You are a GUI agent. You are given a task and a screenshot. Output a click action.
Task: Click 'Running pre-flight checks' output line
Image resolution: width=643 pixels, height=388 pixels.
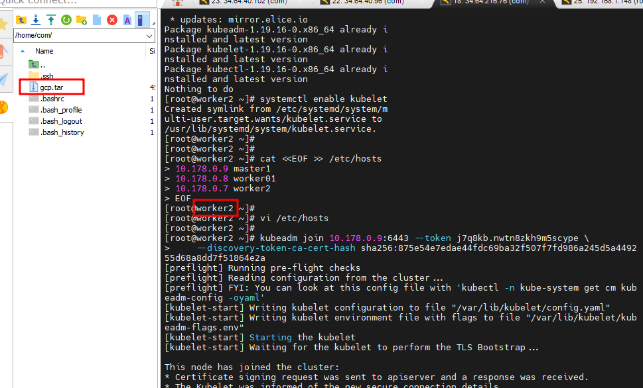tap(294, 268)
